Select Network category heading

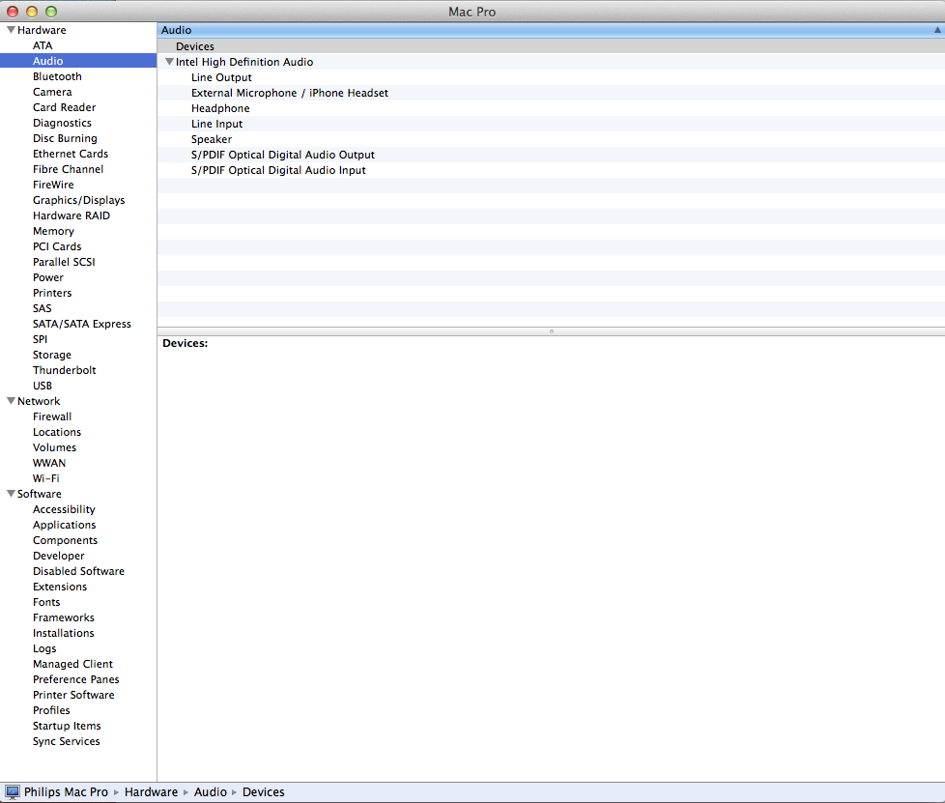coord(39,401)
